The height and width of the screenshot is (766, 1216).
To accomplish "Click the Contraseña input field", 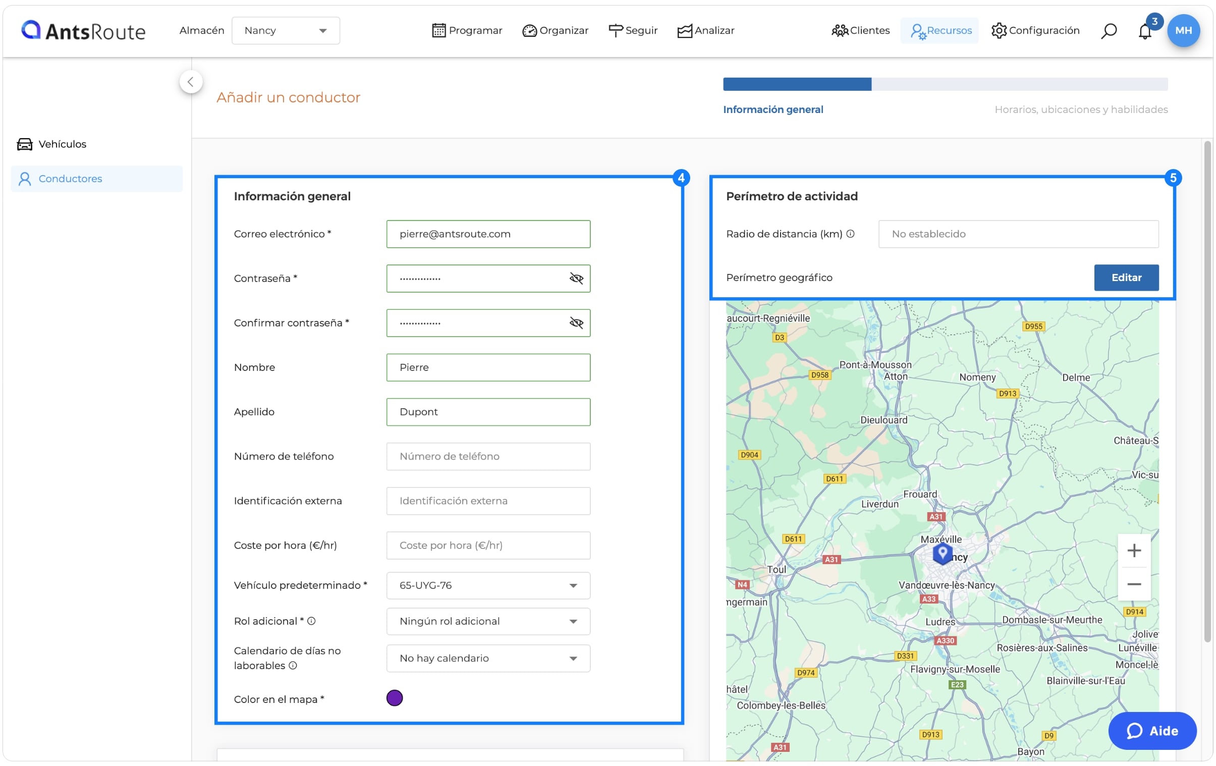I will point(488,278).
